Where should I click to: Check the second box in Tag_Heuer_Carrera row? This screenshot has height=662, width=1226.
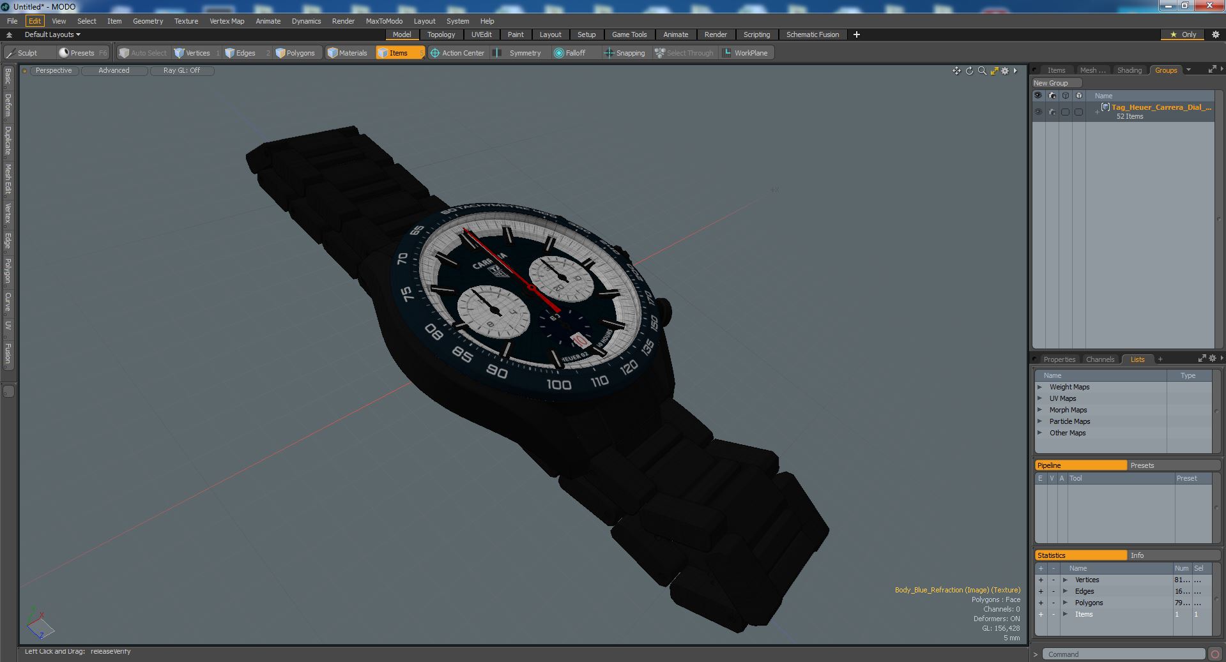[x=1078, y=112]
